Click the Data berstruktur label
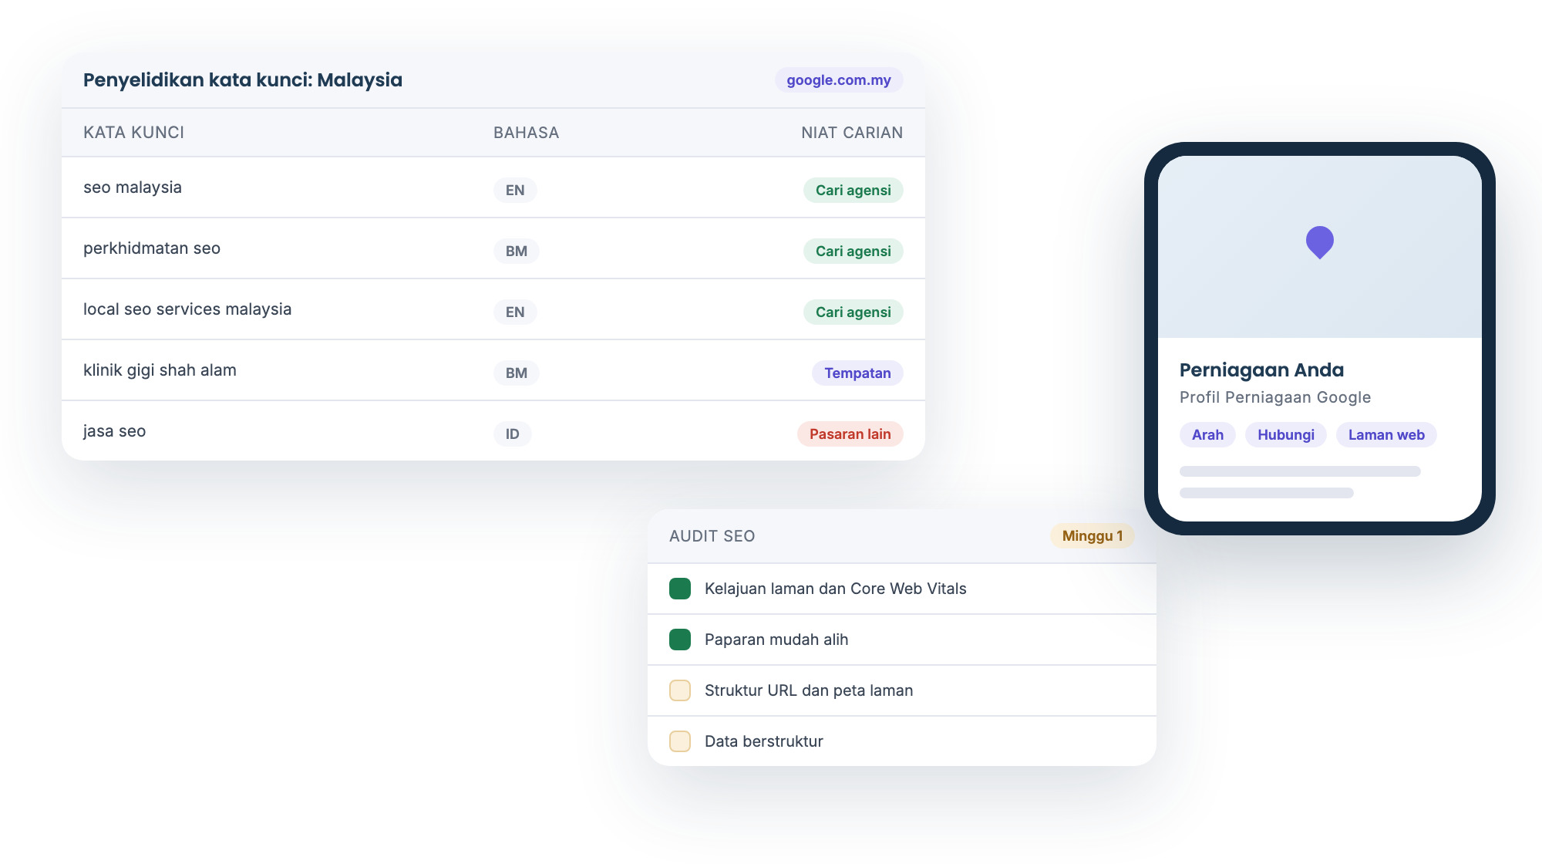Image resolution: width=1542 pixels, height=864 pixels. [x=764, y=741]
